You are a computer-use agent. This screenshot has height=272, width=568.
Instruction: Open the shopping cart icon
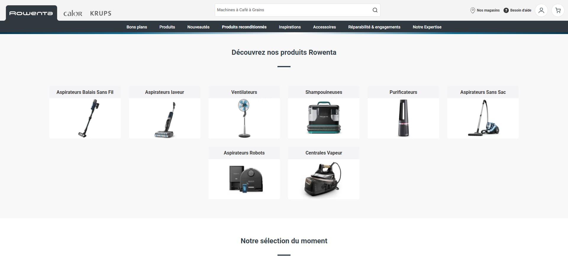point(558,10)
